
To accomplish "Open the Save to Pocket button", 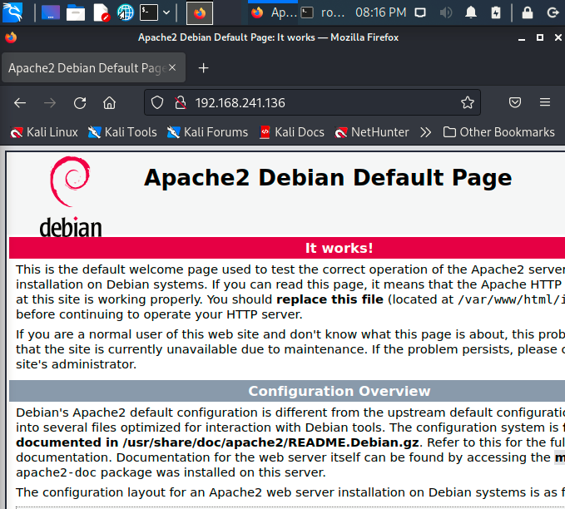I will tap(515, 102).
